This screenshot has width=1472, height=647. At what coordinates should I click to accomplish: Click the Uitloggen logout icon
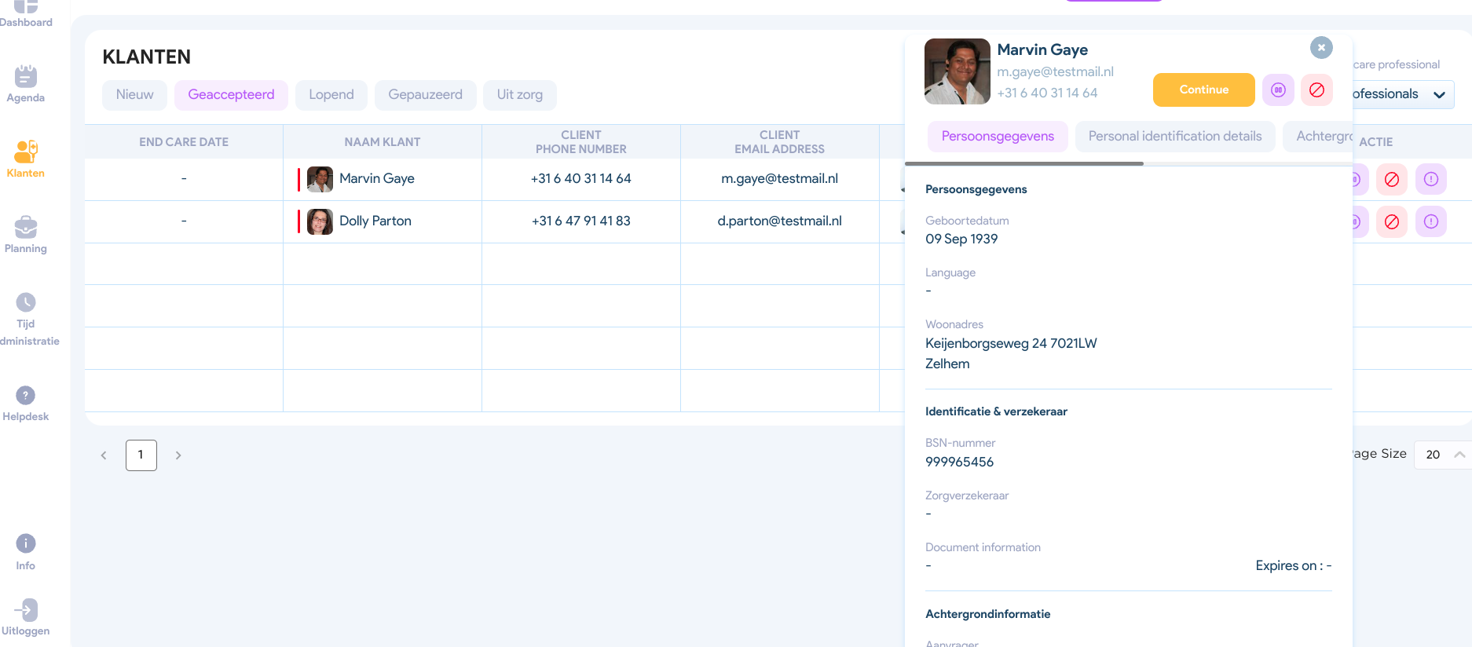pyautogui.click(x=26, y=610)
